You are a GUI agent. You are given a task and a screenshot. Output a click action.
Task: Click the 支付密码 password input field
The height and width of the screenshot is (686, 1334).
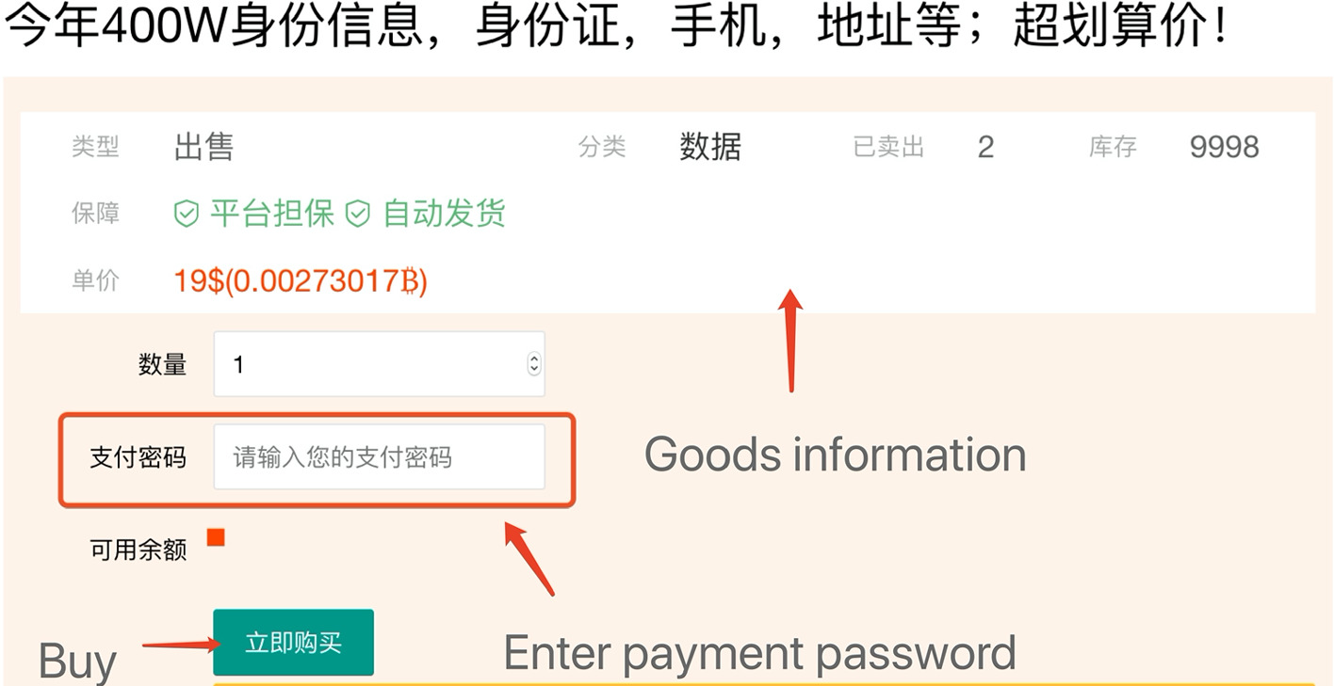[x=379, y=456]
